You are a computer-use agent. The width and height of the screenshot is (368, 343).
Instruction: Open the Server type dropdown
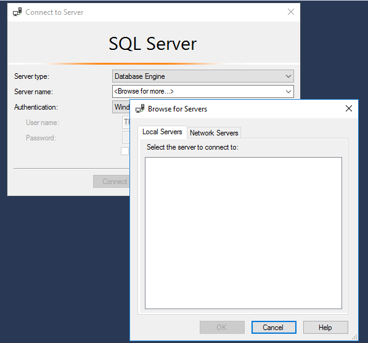(x=203, y=76)
